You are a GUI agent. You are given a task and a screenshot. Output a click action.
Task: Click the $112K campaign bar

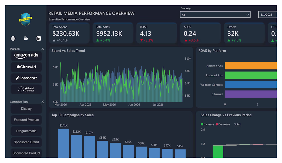coord(76,146)
